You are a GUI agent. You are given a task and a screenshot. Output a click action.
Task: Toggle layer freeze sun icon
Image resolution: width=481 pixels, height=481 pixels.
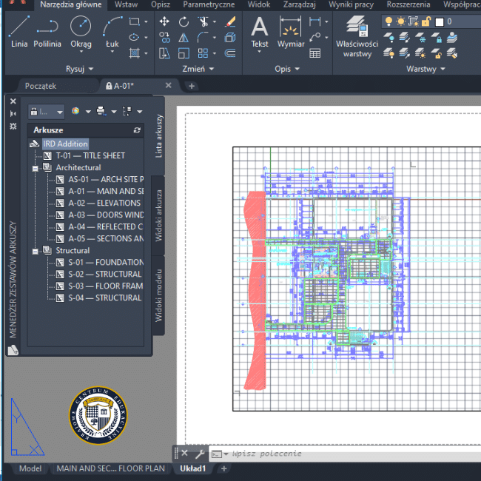pos(400,21)
